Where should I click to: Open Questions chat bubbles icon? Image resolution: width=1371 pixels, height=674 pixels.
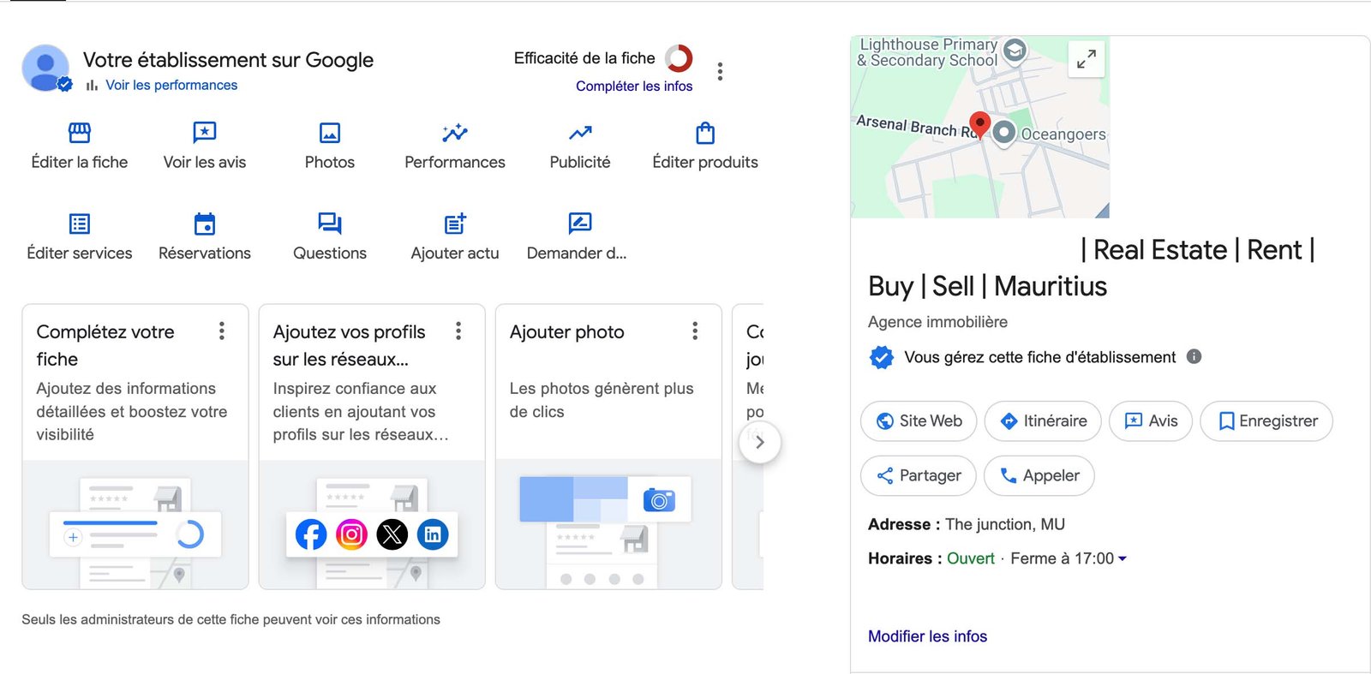(330, 224)
